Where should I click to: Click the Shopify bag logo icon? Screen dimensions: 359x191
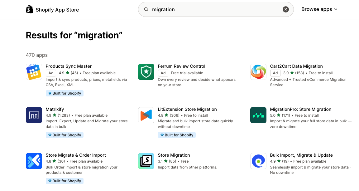point(29,9)
